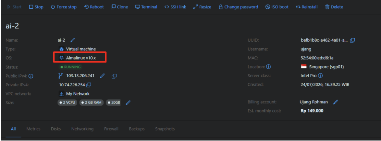Switch to the Firewall tab
381x141 pixels.
pos(111,129)
